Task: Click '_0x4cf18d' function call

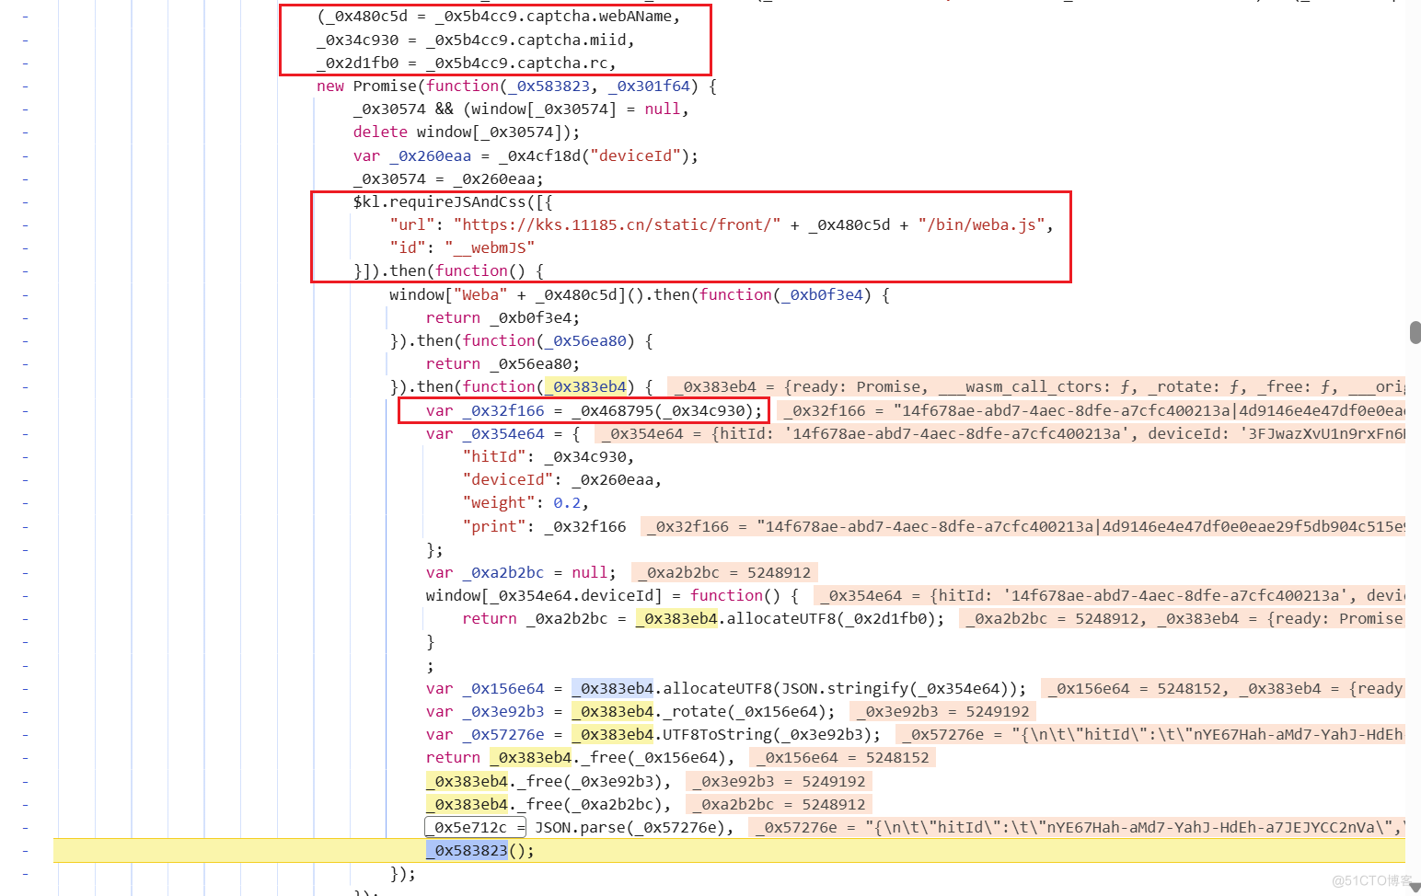Action: pos(539,156)
